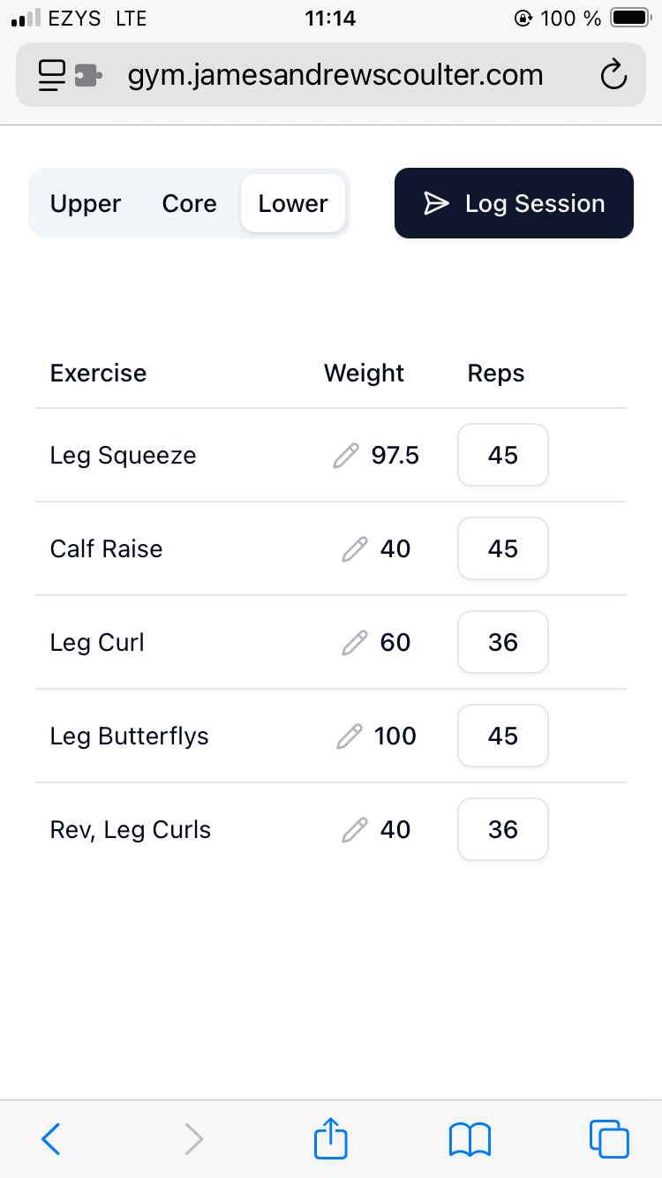Show open tabs overview icon
Screen dimensions: 662x1178
[609, 1138]
